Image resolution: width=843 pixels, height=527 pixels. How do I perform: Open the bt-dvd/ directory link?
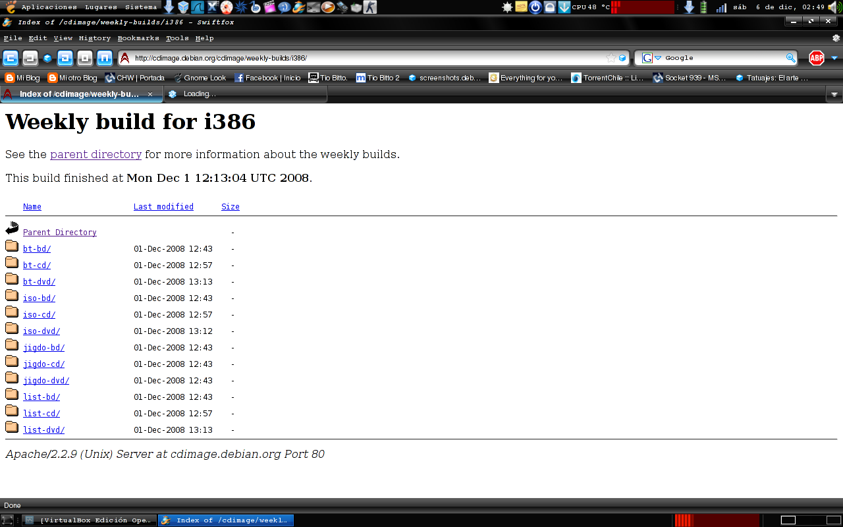(x=39, y=282)
